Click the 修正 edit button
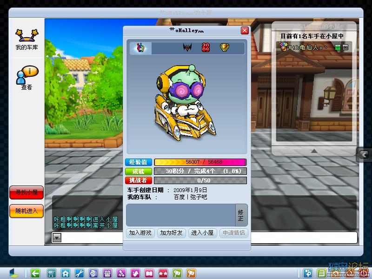Screen dimensions: 372x279 click(241, 215)
